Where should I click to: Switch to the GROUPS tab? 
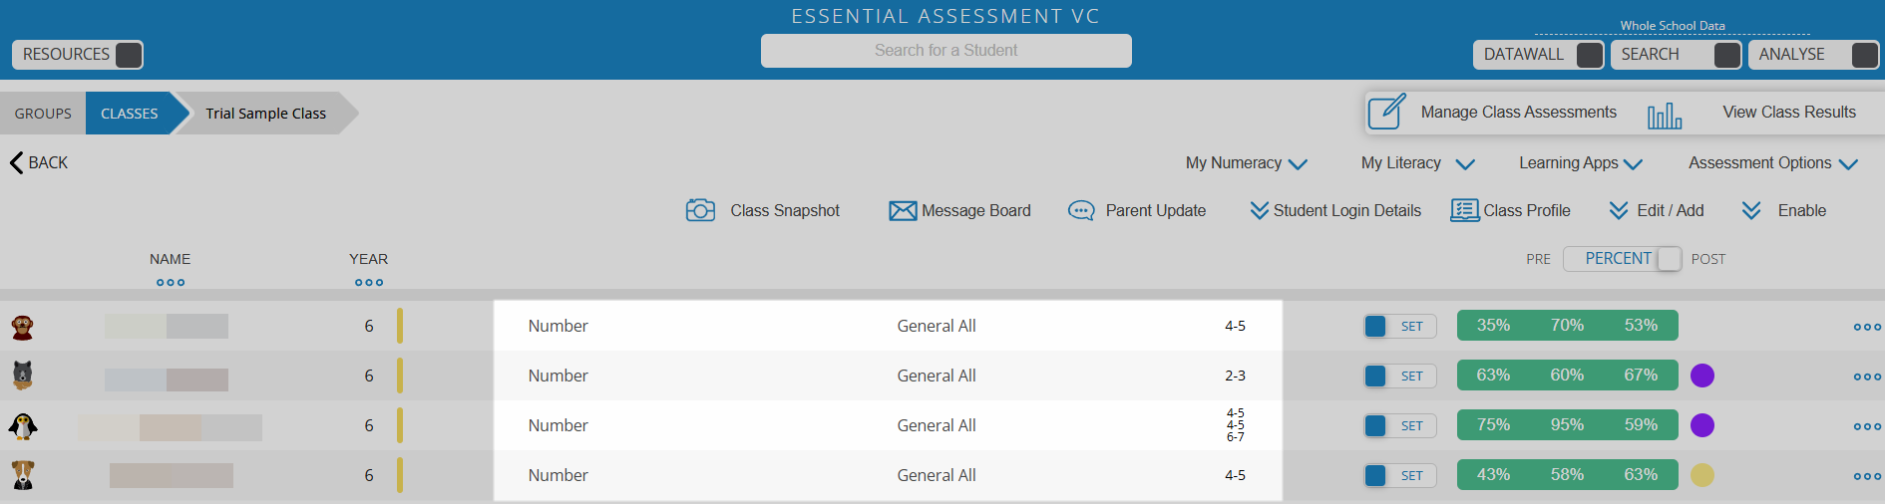click(x=43, y=114)
